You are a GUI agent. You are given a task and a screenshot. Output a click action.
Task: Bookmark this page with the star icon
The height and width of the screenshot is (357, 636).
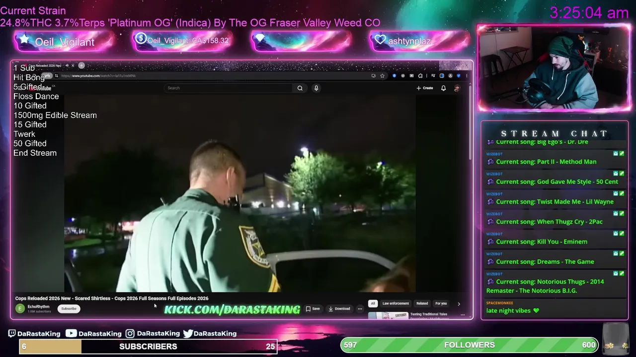coord(382,76)
